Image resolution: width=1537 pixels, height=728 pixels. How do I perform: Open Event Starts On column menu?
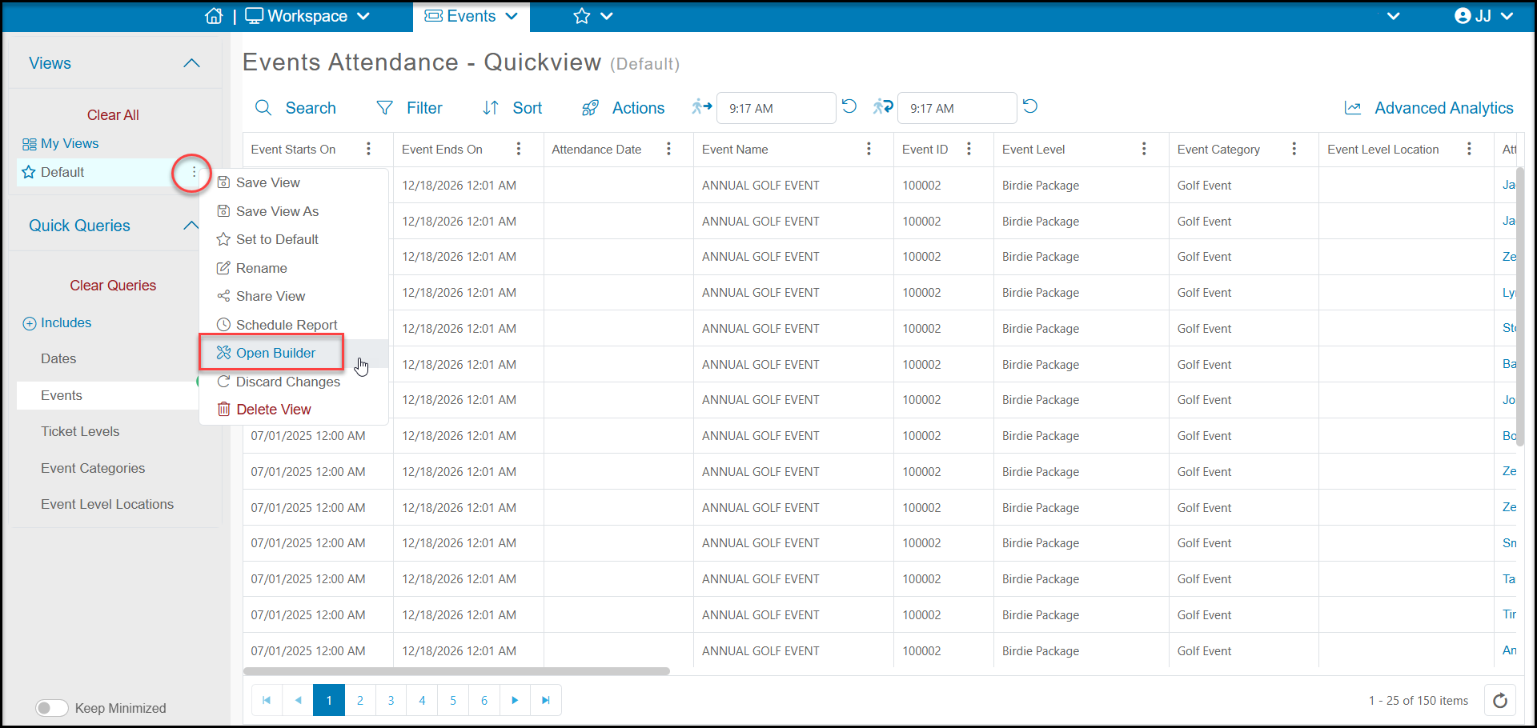[x=368, y=149]
